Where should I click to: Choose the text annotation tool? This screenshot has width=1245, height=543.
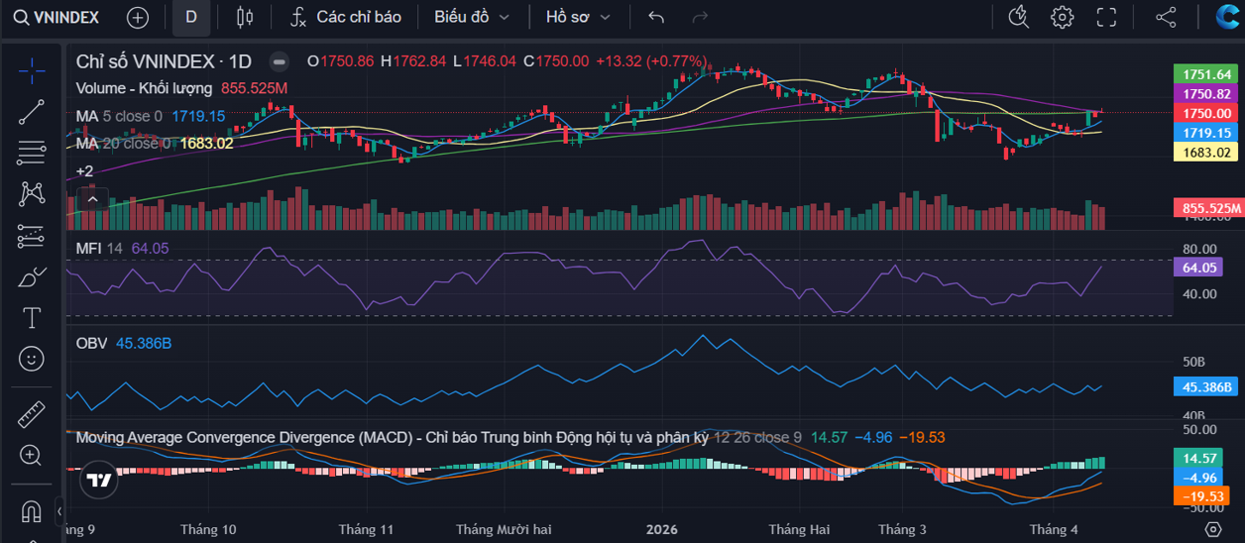tap(32, 317)
